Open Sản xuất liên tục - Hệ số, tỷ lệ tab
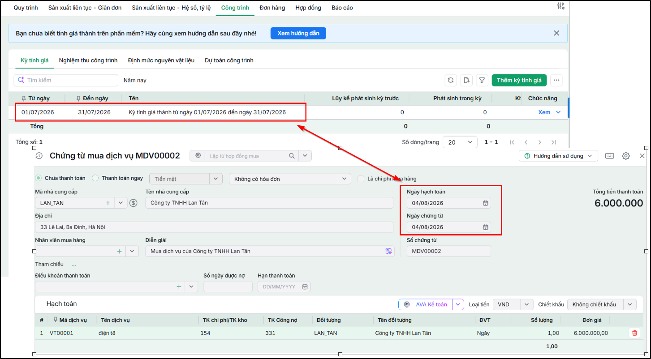 click(x=171, y=8)
